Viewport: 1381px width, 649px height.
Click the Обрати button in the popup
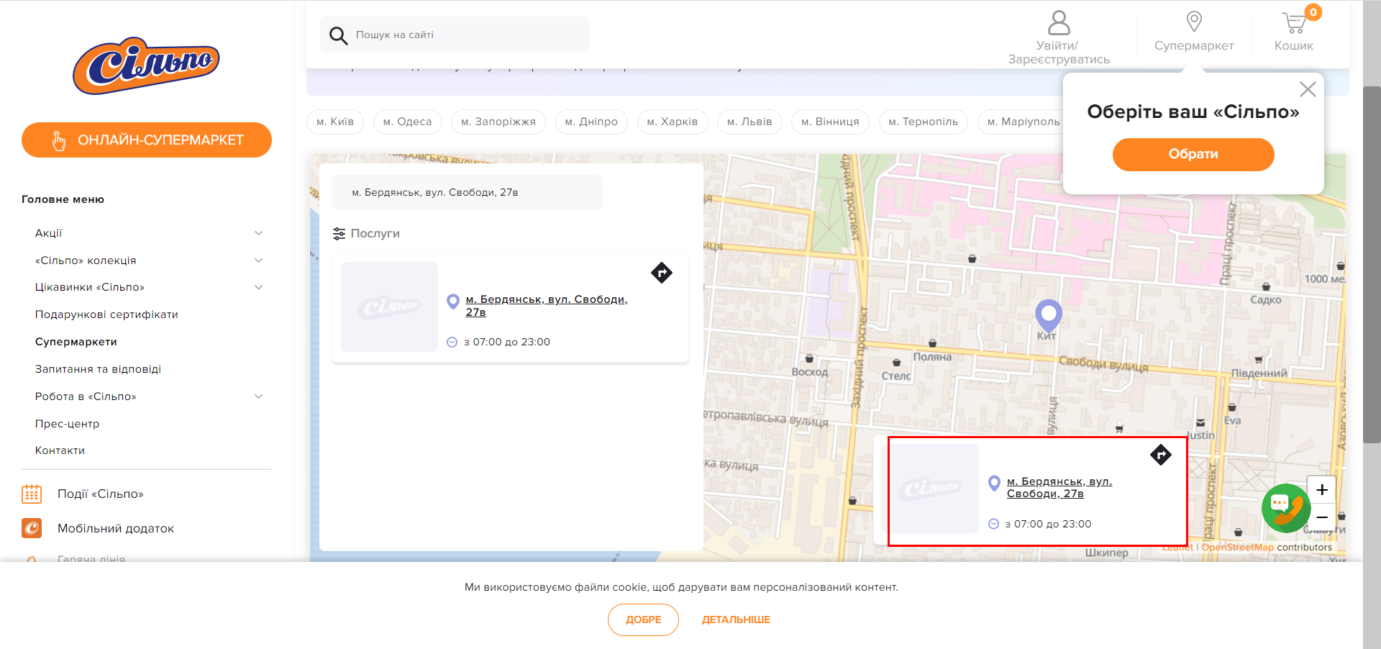(x=1193, y=154)
